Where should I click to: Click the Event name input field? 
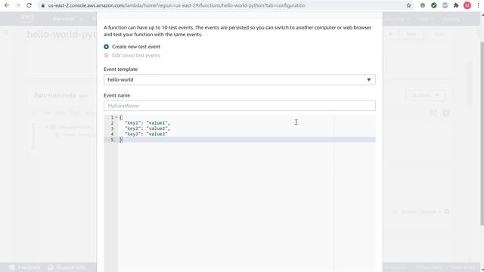240,106
